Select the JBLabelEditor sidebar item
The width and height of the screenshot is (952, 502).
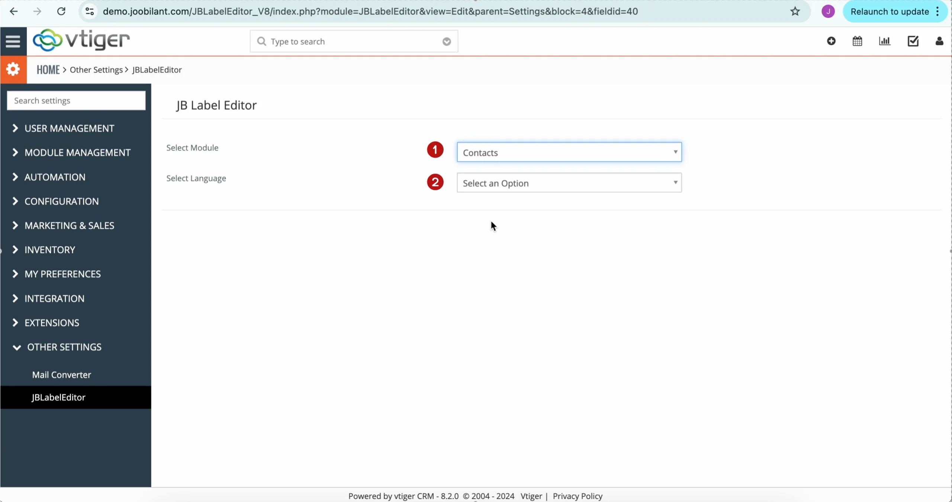pos(58,397)
